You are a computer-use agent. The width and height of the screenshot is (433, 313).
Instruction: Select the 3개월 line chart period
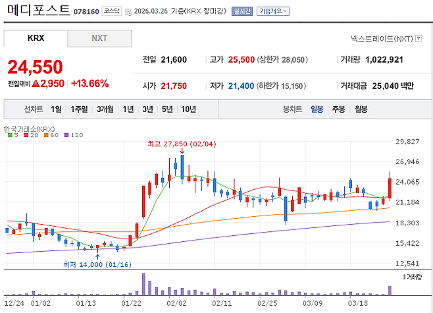pyautogui.click(x=105, y=109)
